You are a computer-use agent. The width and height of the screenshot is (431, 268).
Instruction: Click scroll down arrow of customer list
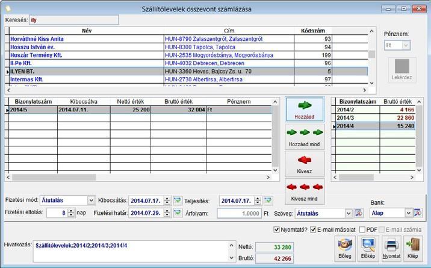(x=371, y=83)
